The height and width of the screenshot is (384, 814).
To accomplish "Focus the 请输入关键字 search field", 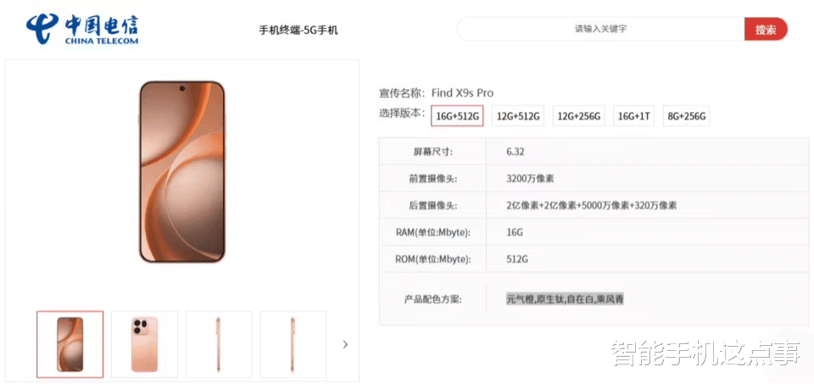I will pos(600,29).
